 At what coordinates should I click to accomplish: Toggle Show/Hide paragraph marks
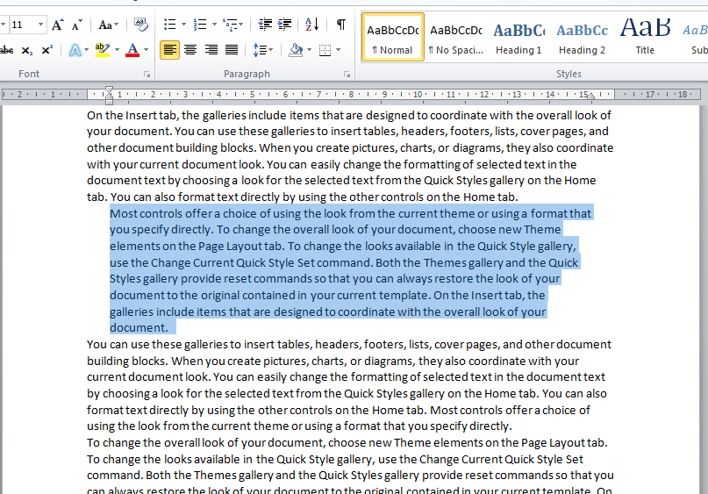tap(341, 25)
